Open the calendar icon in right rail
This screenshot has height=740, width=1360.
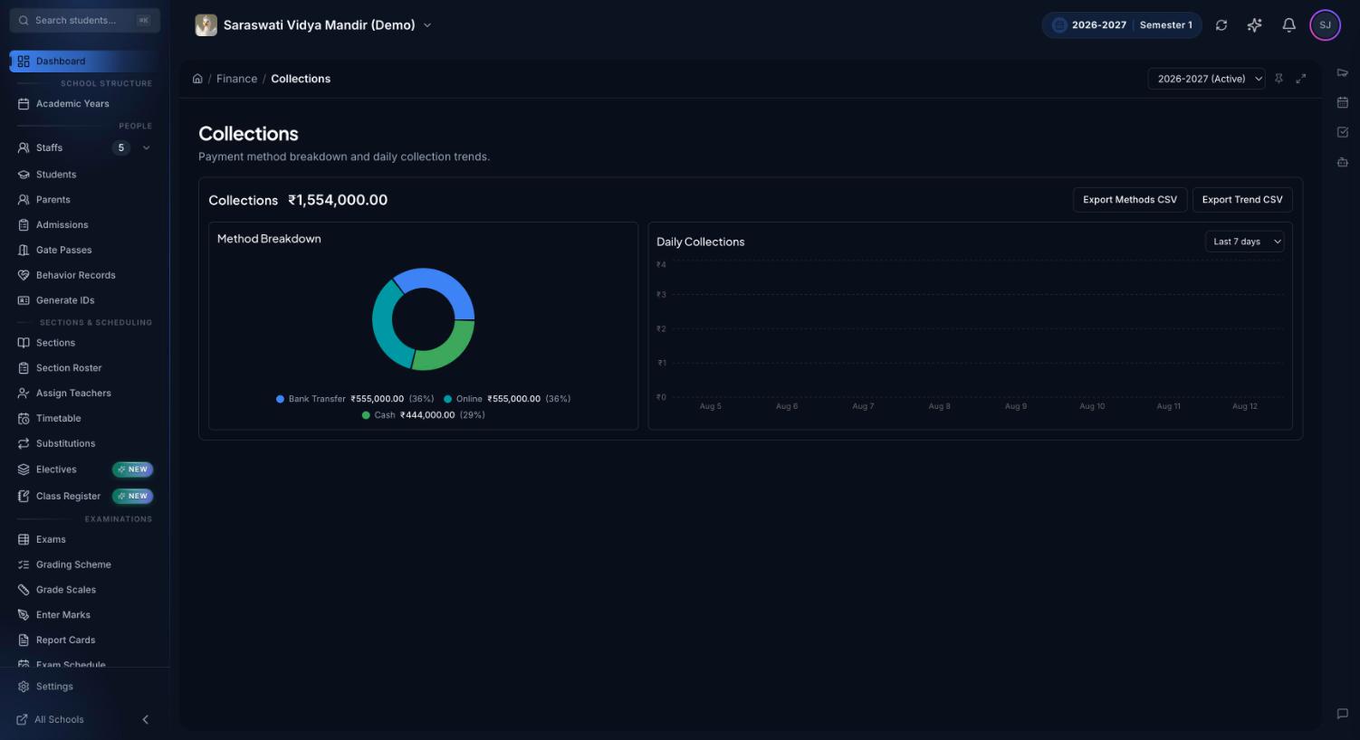pyautogui.click(x=1343, y=102)
